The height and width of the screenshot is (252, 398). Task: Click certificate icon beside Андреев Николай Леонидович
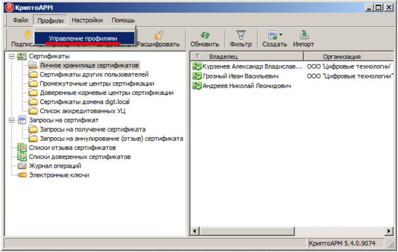point(197,86)
